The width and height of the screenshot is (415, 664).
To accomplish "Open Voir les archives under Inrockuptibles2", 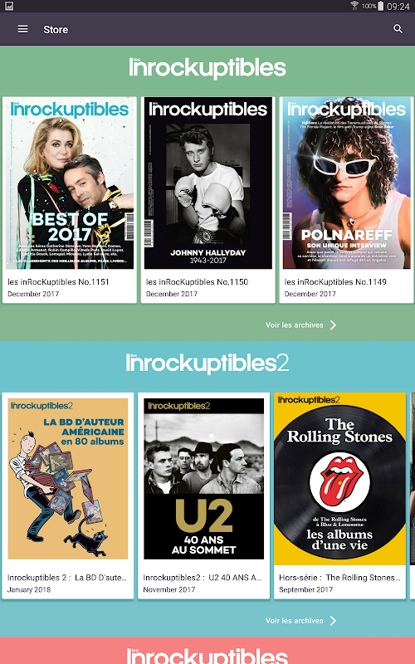I will pos(295,620).
